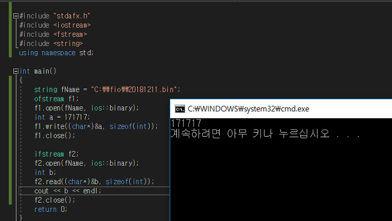This screenshot has width=392, height=221.
Task: Click the Korean press-any-key console message
Action: [266, 134]
